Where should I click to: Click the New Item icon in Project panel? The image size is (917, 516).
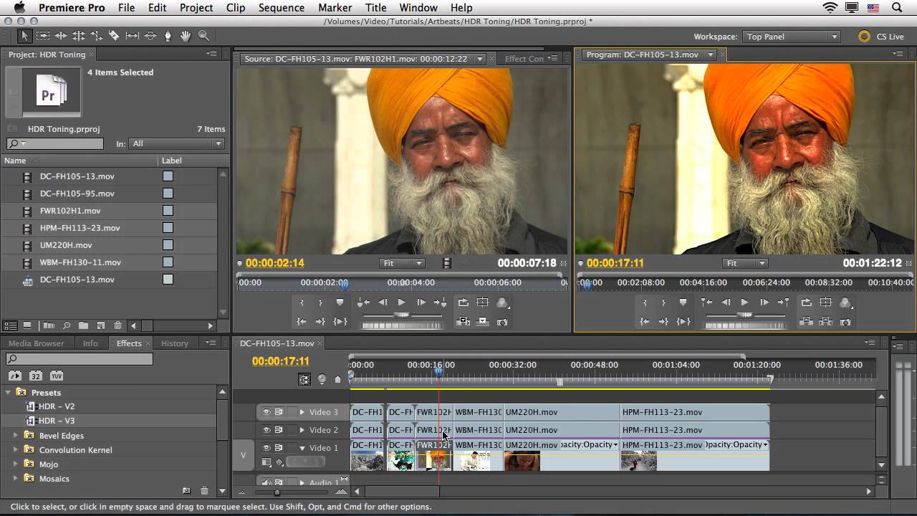point(101,325)
